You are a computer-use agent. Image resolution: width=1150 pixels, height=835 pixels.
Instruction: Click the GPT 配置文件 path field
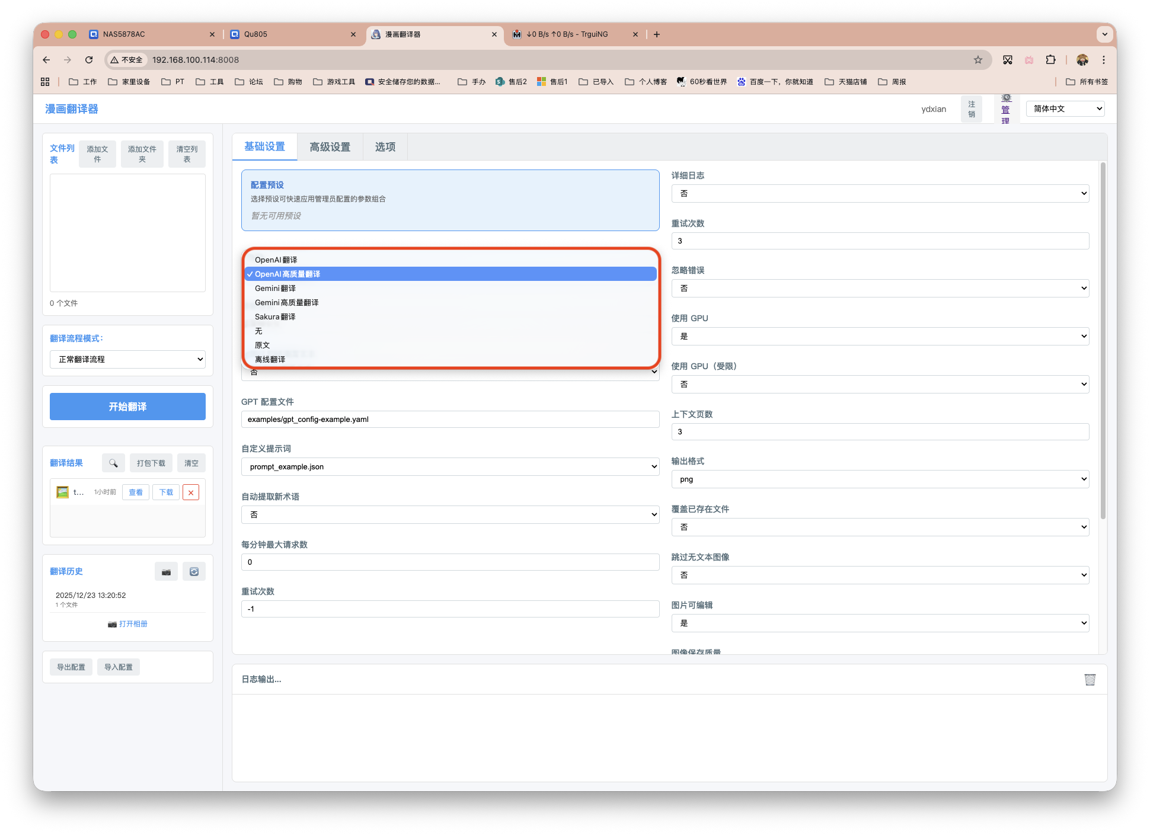click(x=450, y=420)
